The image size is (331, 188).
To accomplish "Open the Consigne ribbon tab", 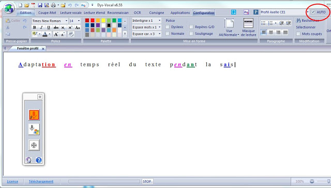I will 156,12.
